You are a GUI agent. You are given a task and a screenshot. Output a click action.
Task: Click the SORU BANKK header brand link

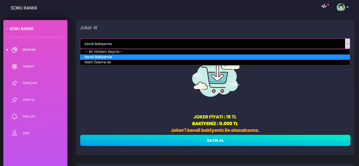pyautogui.click(x=24, y=8)
